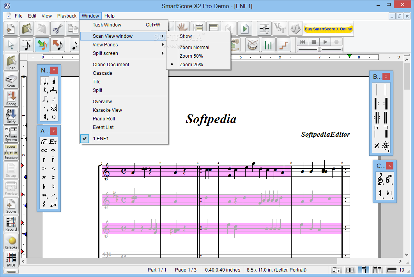The height and width of the screenshot is (277, 414).
Task: Select the segno symbol in Barlines palette
Action: click(x=386, y=145)
